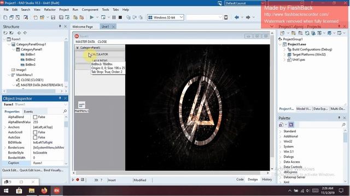Screen dimensions: 350x196
Task: Click the device icon beside platform combo
Action: [x=226, y=17]
